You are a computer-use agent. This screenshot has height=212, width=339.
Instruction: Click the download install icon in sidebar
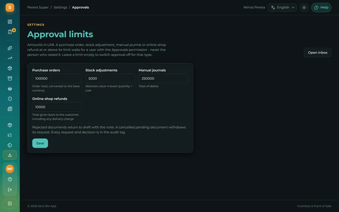10,155
